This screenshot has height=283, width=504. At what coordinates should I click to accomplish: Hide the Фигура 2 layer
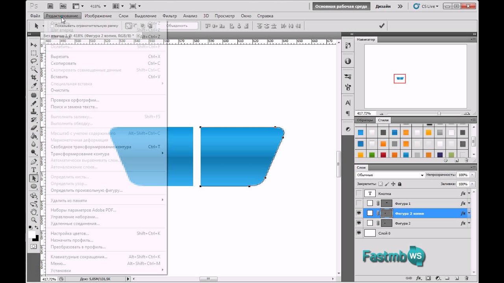click(x=359, y=223)
